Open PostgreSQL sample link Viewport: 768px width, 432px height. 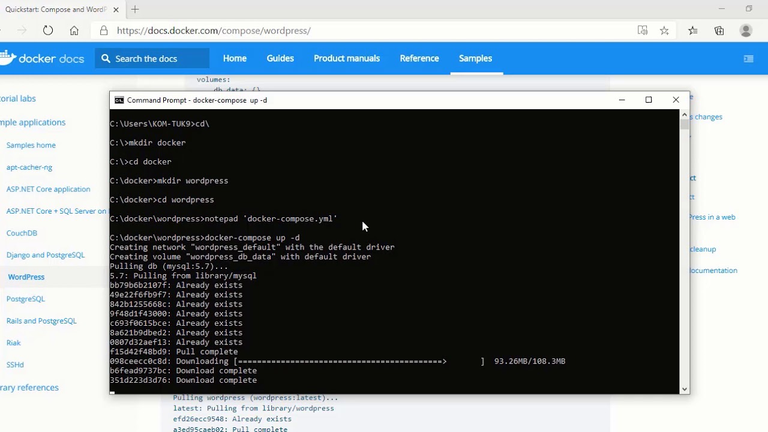[x=26, y=299]
